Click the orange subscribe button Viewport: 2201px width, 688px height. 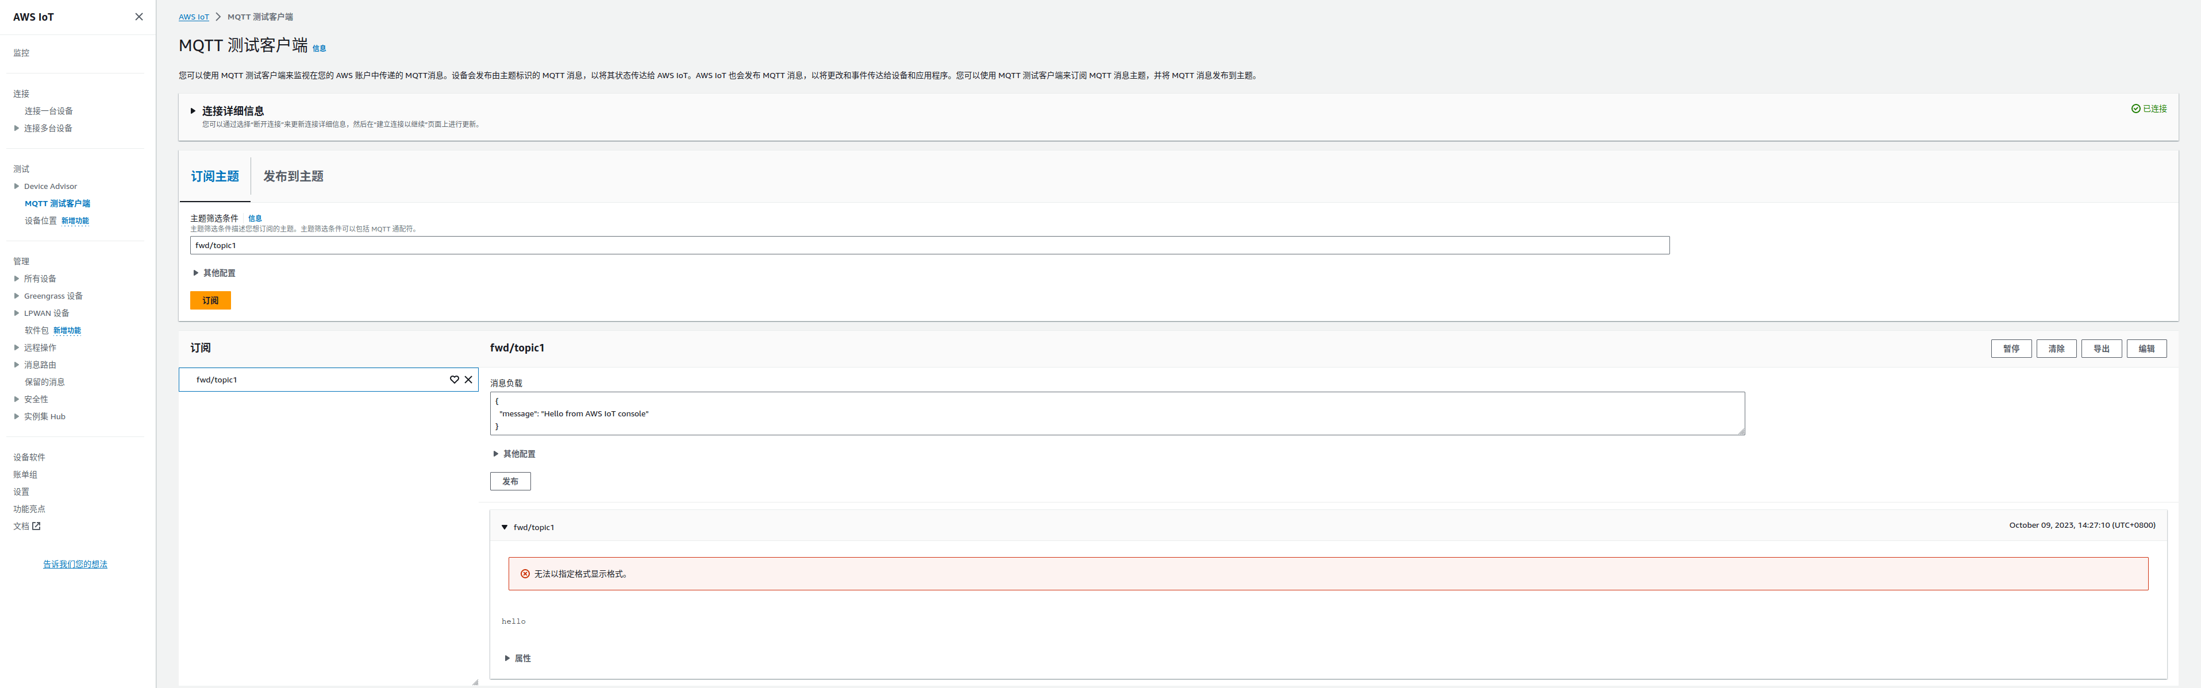tap(210, 300)
